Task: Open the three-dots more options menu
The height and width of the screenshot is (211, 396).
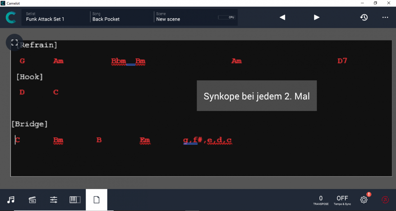Action: click(385, 17)
